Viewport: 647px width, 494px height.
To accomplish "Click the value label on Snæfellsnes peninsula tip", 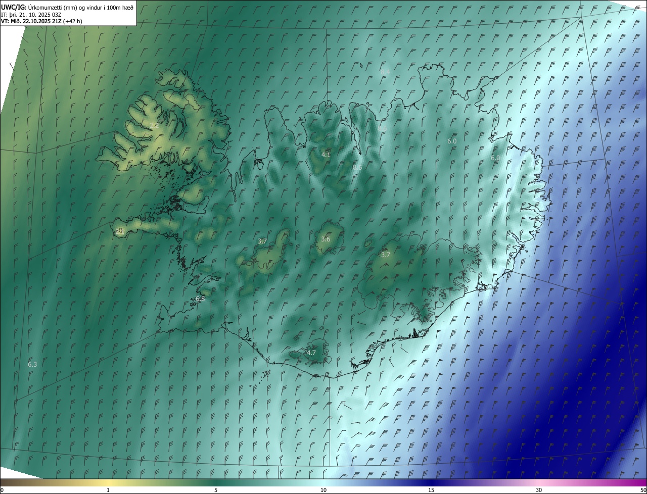I will click(119, 231).
